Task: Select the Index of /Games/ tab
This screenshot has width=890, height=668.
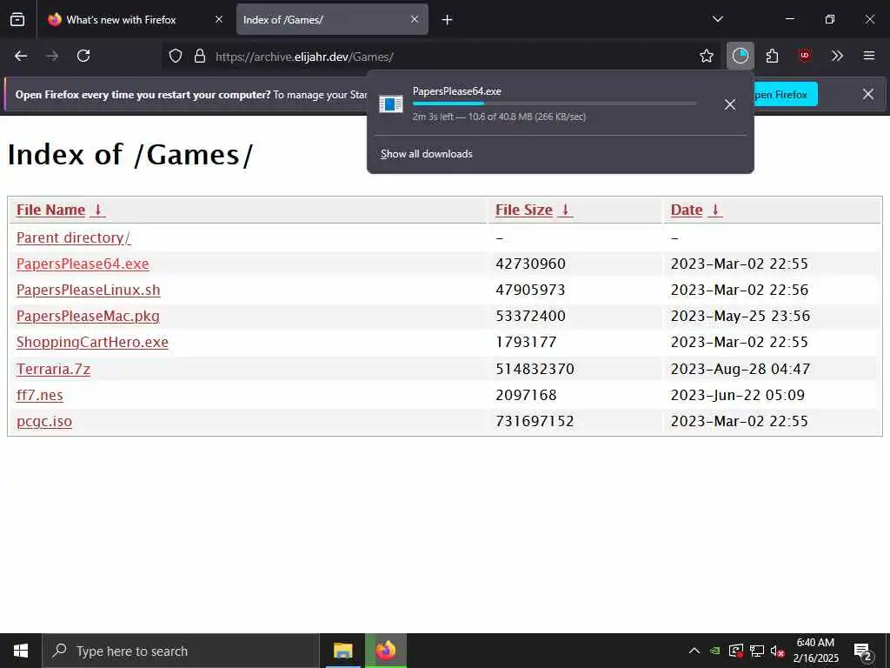Action: click(x=332, y=20)
